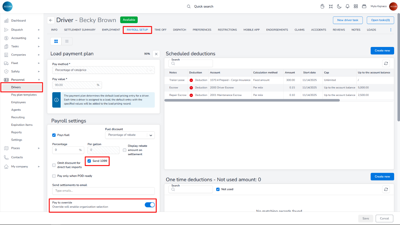This screenshot has height=225, width=400.
Task: Click the Send settlements to email field
Action: [x=103, y=191]
